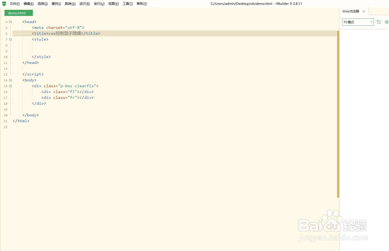This screenshot has height=251, width=389.
Task: Place cursor in meta charset line
Action: coord(58,28)
